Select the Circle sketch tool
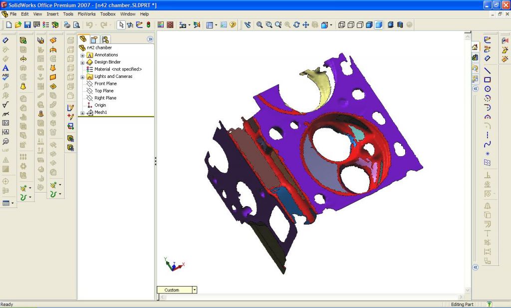 pyautogui.click(x=488, y=89)
